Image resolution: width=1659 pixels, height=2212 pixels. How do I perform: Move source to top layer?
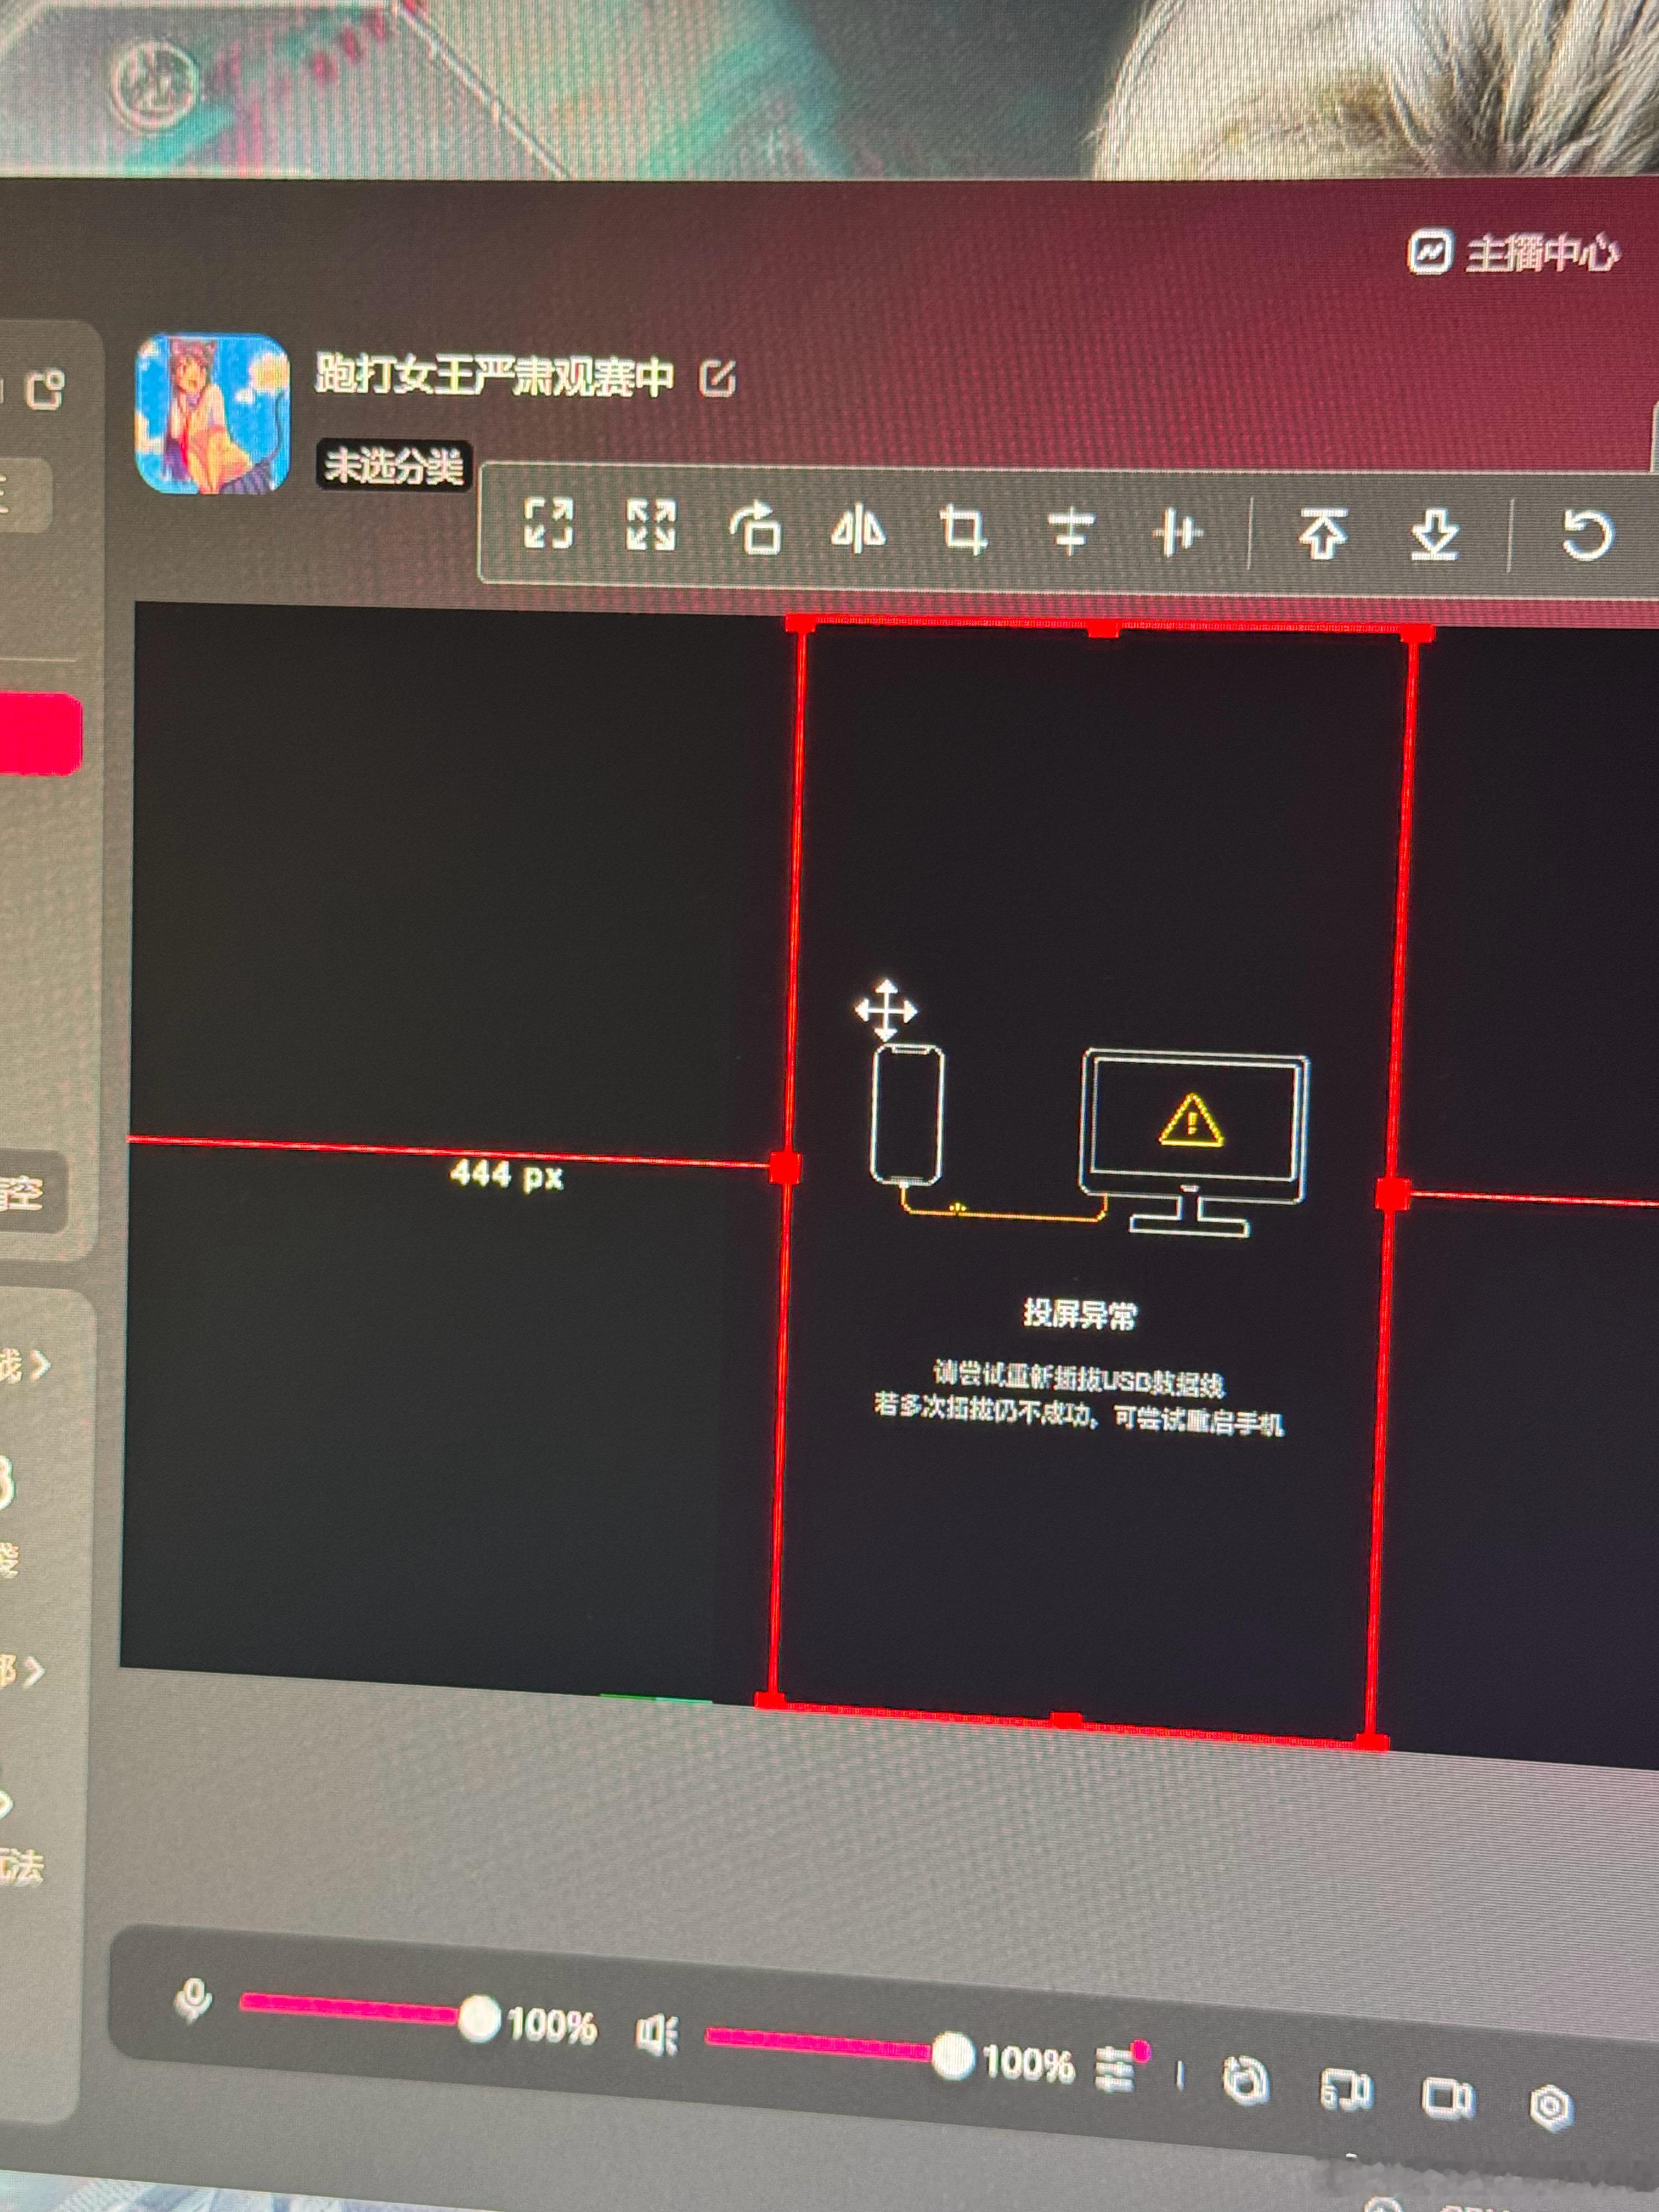1322,533
